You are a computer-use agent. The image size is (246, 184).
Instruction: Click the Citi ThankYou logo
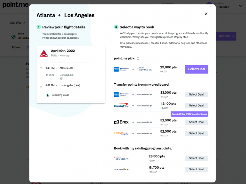121,133
